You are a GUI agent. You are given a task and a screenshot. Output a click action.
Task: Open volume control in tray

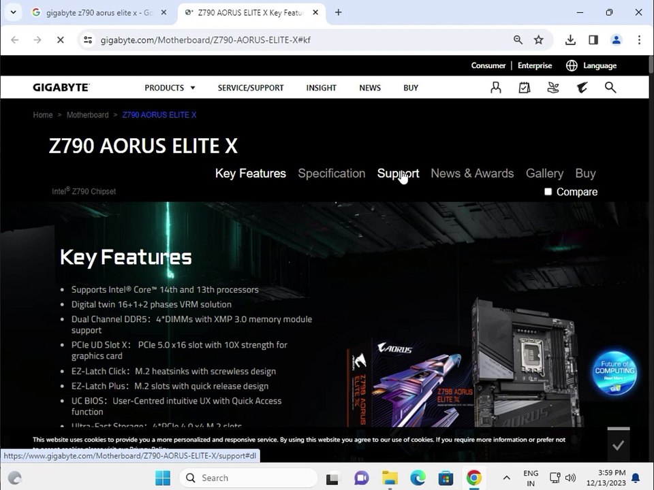coord(570,478)
